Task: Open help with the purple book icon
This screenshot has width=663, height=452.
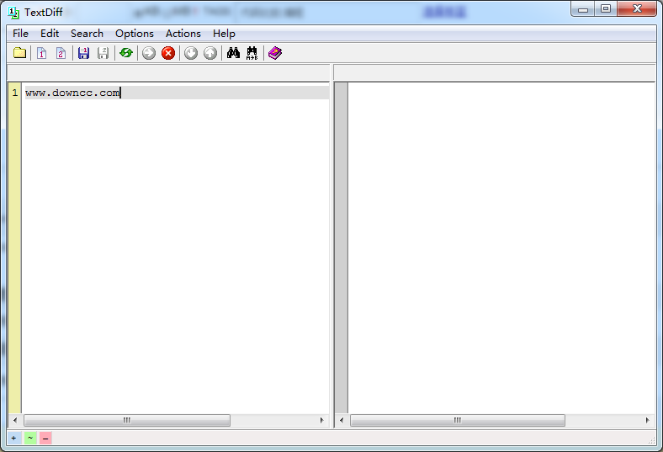Action: 275,53
